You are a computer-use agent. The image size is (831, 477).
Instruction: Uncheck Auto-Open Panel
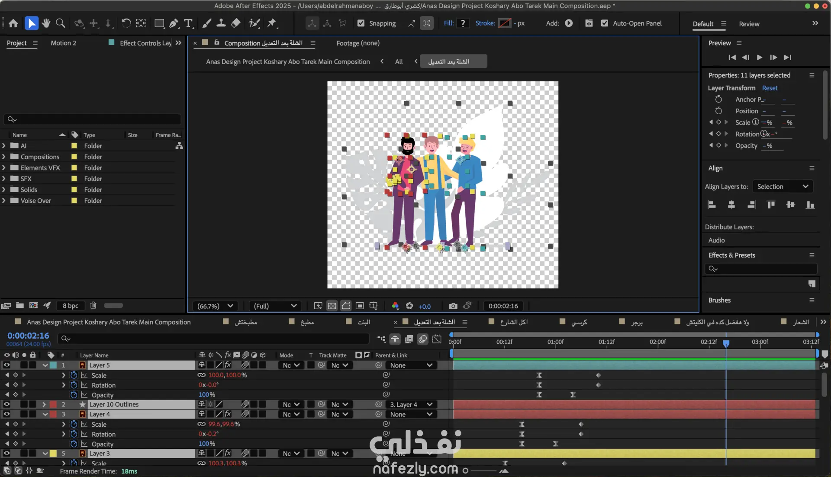605,23
